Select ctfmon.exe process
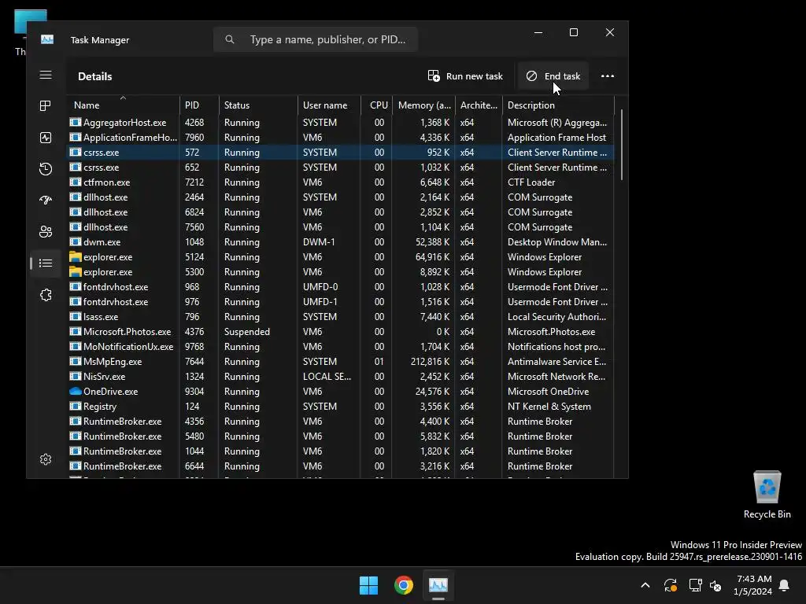 (x=341, y=182)
